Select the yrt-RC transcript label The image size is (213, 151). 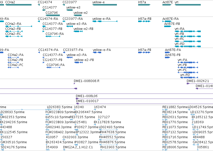pos(179,39)
